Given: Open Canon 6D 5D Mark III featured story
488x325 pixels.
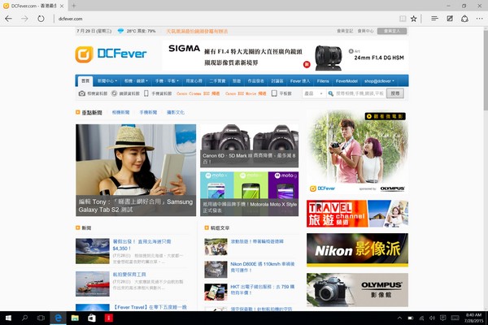Looking at the screenshot, I should tap(250, 146).
